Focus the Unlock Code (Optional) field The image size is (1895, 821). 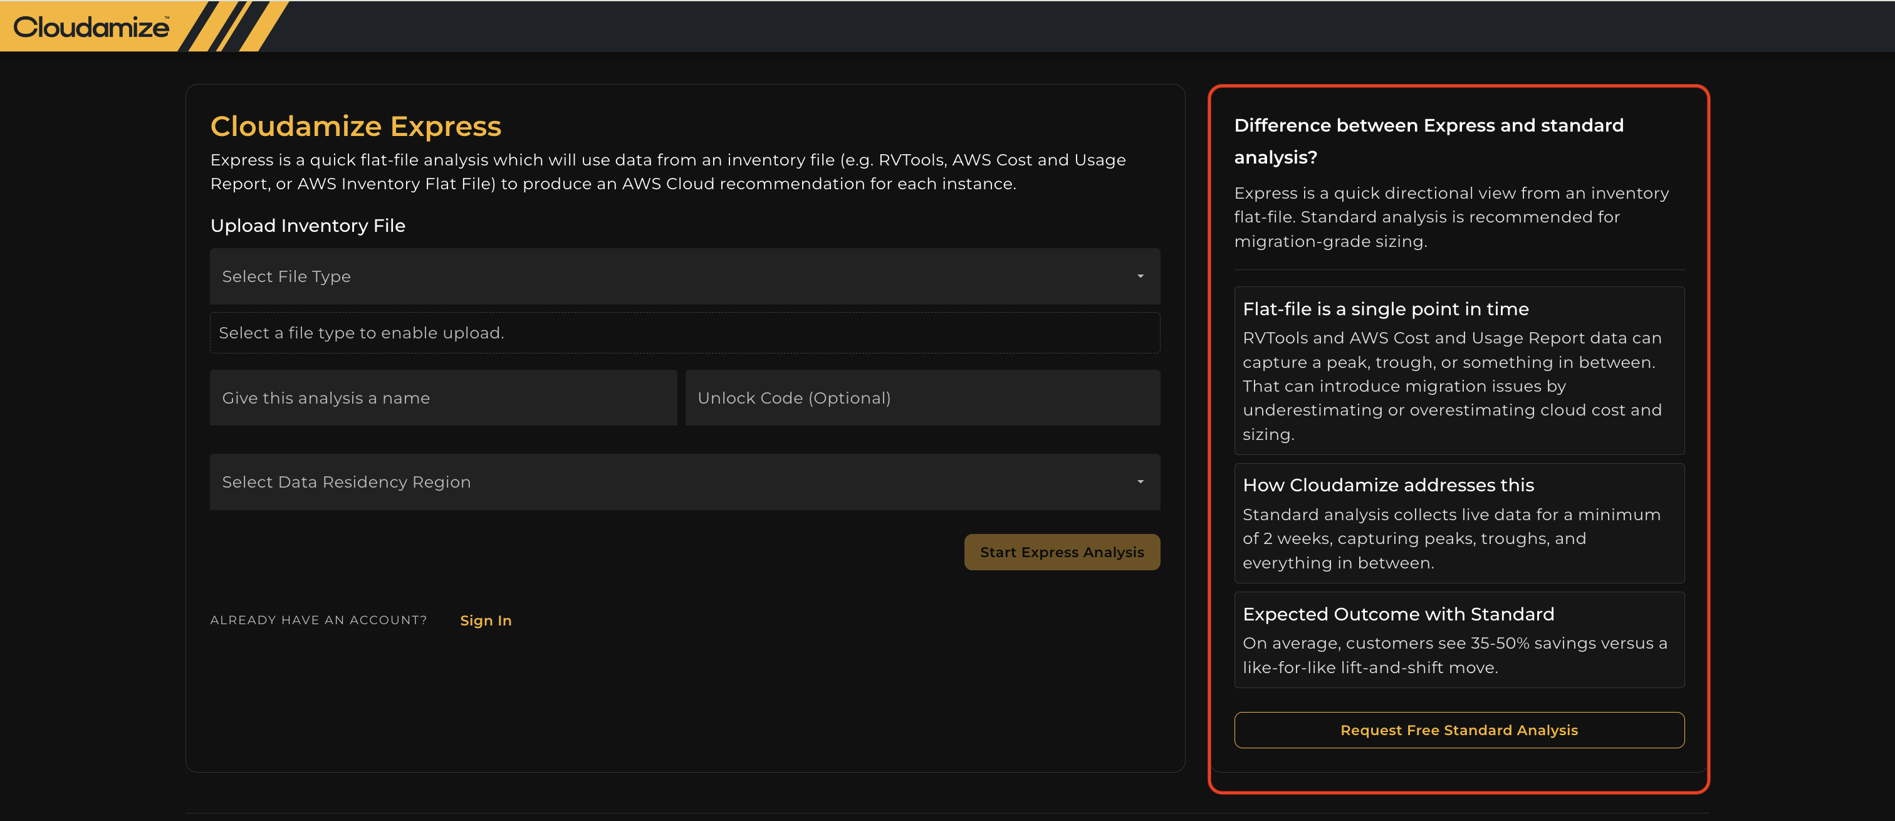point(922,398)
